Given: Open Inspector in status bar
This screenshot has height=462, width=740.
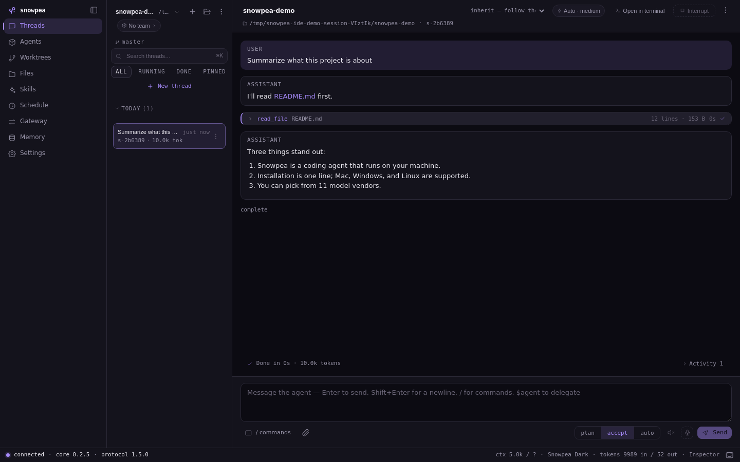Looking at the screenshot, I should pos(704,455).
